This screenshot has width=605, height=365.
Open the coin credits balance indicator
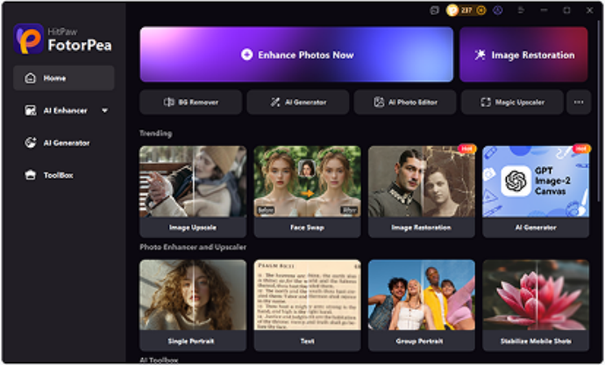click(466, 11)
